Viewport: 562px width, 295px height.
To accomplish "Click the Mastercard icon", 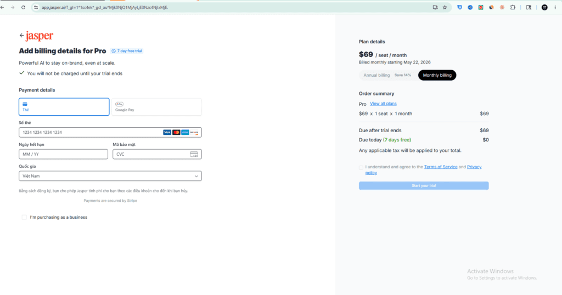I will (176, 133).
